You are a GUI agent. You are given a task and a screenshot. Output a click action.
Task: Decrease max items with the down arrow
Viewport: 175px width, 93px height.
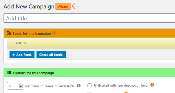coord(21,87)
